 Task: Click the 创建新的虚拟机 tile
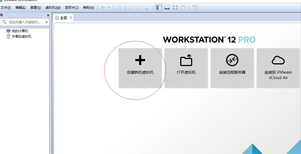pyautogui.click(x=140, y=68)
